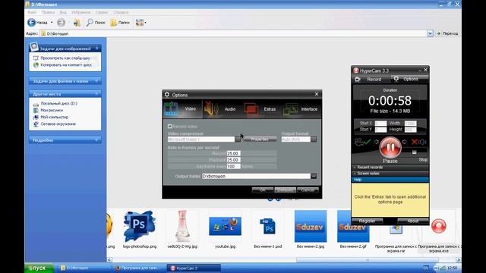The width and height of the screenshot is (486, 273).
Task: Click the Width value field
Action: pyautogui.click(x=410, y=123)
